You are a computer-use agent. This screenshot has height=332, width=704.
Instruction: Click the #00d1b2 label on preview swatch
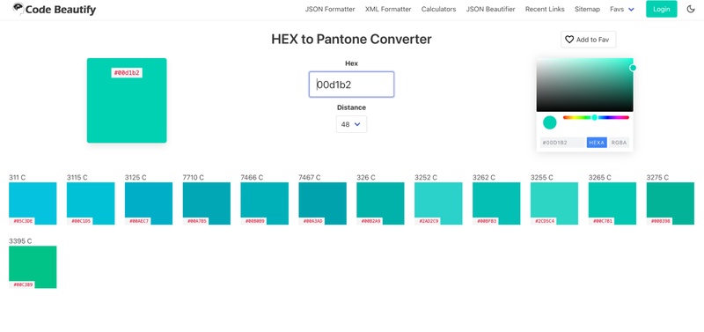(127, 73)
